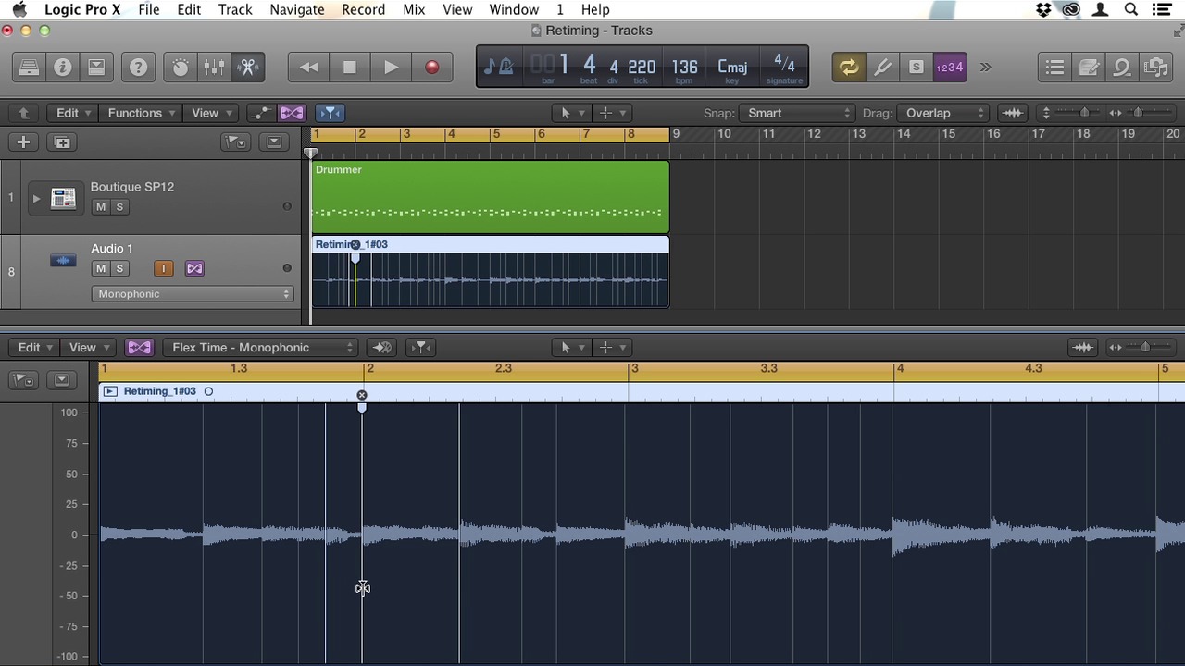Click the add new track plus button
1185x666 pixels.
23,142
